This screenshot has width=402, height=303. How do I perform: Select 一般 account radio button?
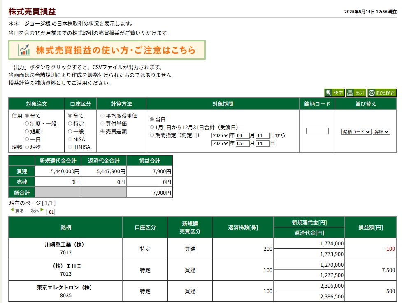coord(70,131)
